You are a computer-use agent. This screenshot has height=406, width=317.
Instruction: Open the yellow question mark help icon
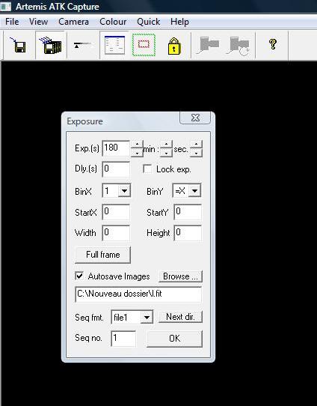[x=273, y=44]
